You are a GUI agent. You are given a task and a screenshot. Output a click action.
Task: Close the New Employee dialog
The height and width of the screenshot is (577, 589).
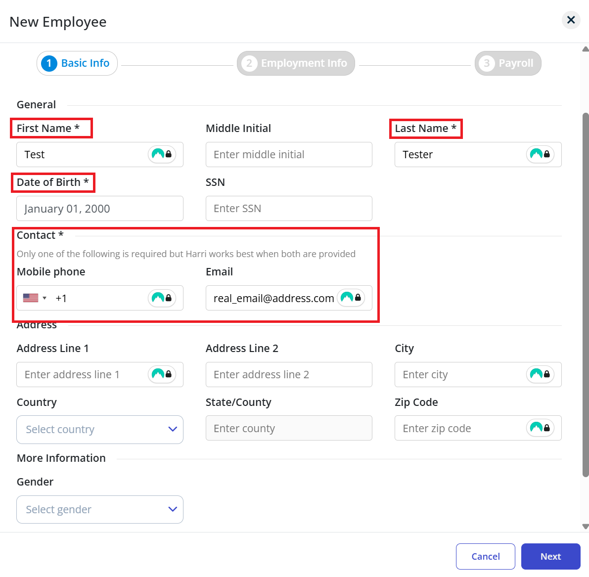(x=571, y=20)
